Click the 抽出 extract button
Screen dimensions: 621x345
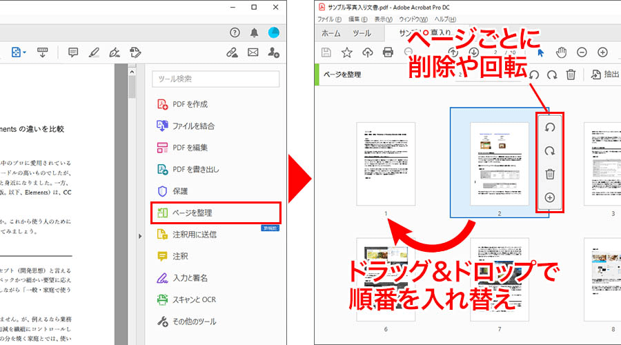(x=606, y=75)
